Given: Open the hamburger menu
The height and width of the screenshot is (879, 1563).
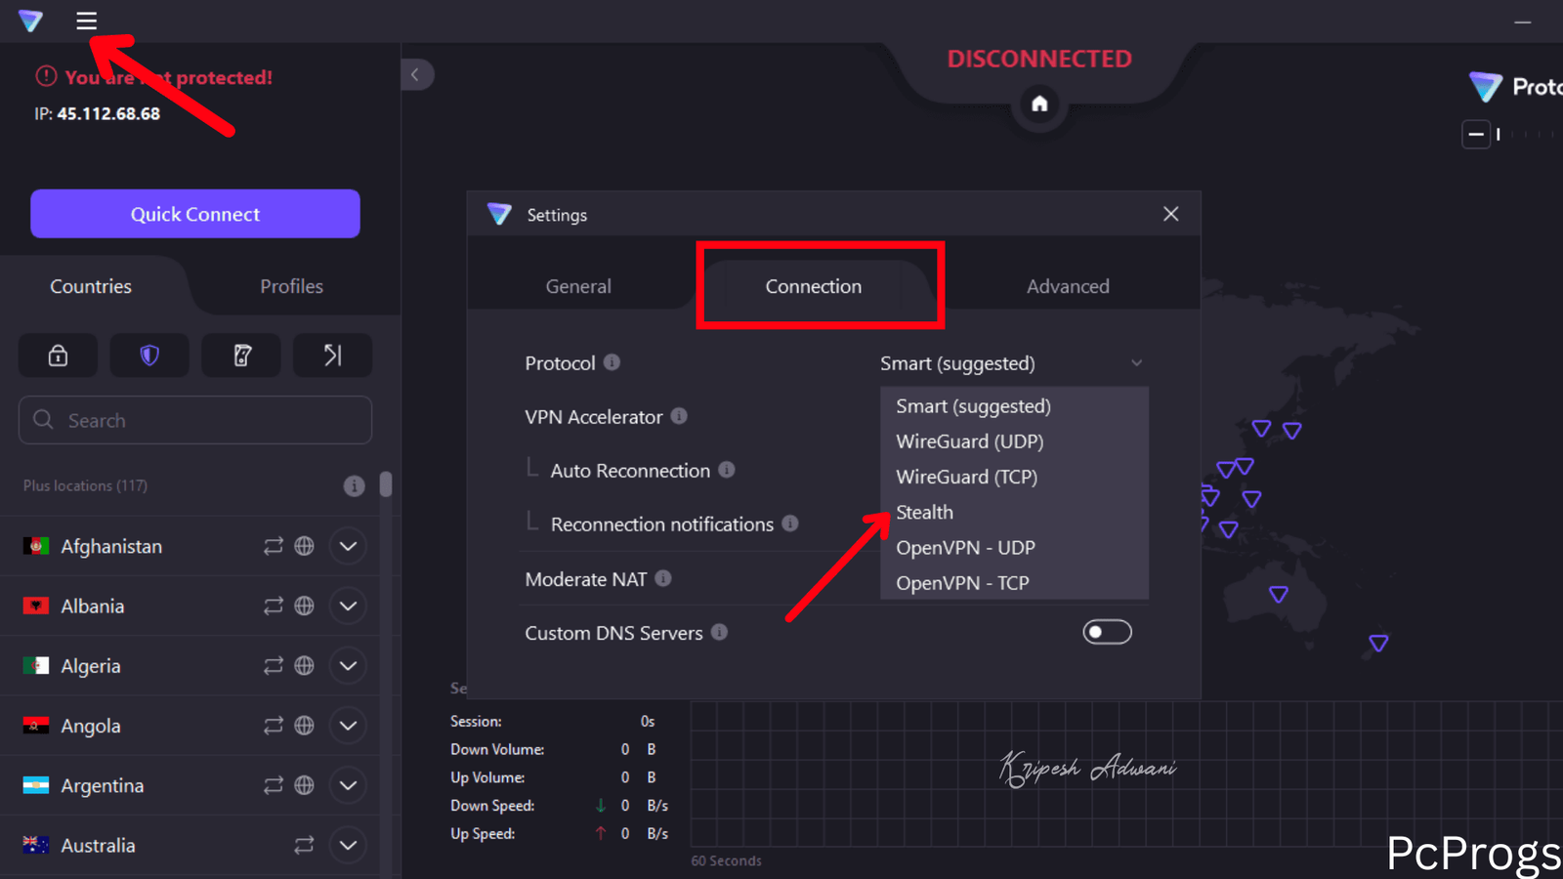Looking at the screenshot, I should click(x=86, y=21).
